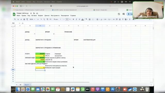Screen dimensions: 165x93
Task: Open the functions sigma menu
Action: click(x=130, y=19)
